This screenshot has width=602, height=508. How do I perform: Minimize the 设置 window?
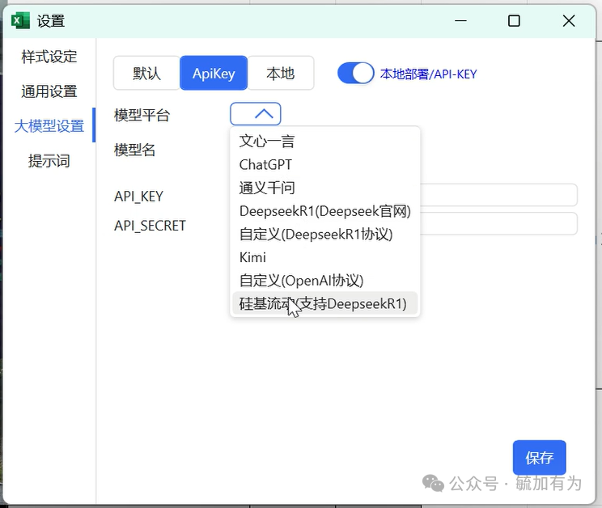[x=460, y=21]
